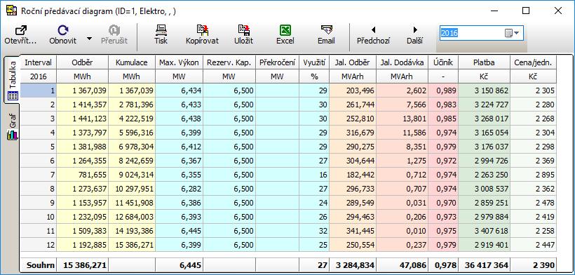Click the Cena/jedn. column header
The height and width of the screenshot is (275, 575).
click(533, 62)
